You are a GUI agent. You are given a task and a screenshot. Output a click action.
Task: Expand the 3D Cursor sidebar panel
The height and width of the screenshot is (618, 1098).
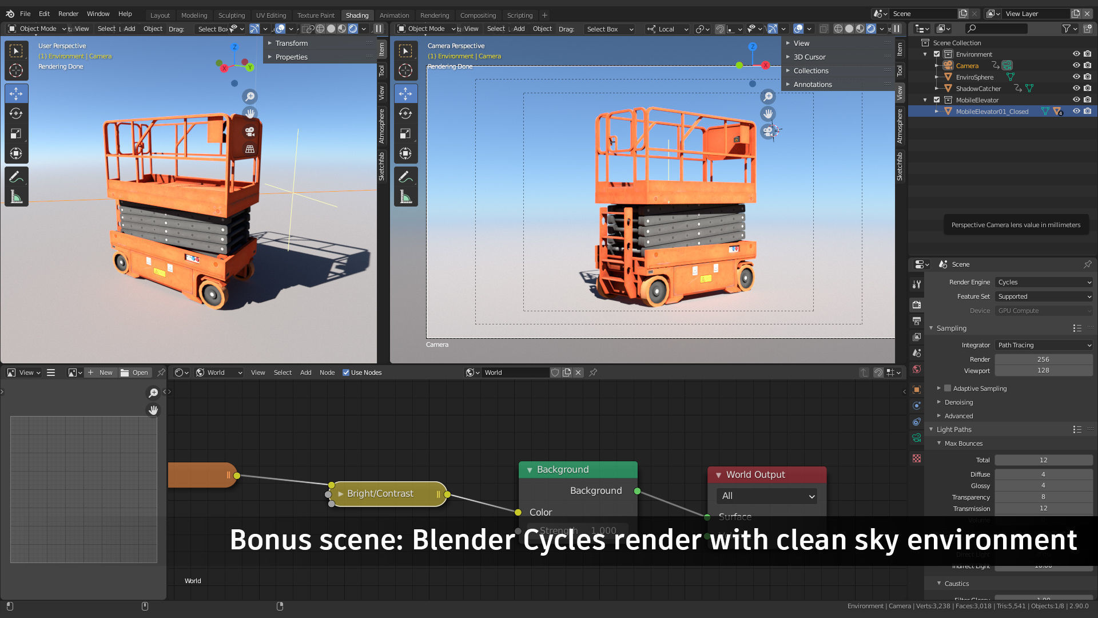pos(809,57)
